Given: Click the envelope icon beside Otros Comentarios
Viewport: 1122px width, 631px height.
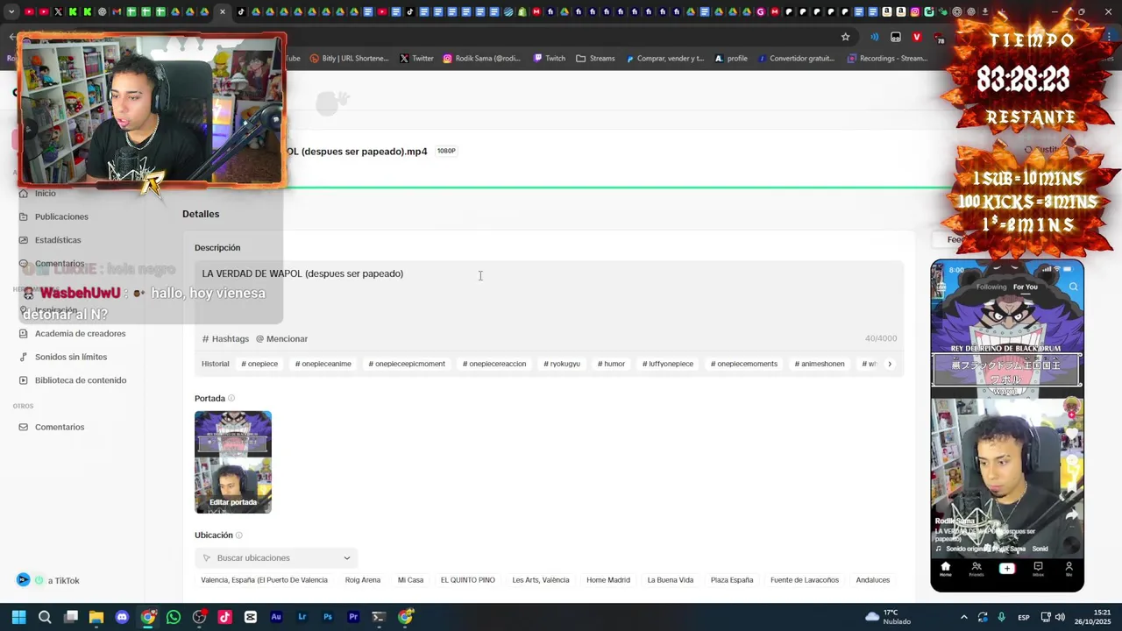Looking at the screenshot, I should pyautogui.click(x=24, y=427).
